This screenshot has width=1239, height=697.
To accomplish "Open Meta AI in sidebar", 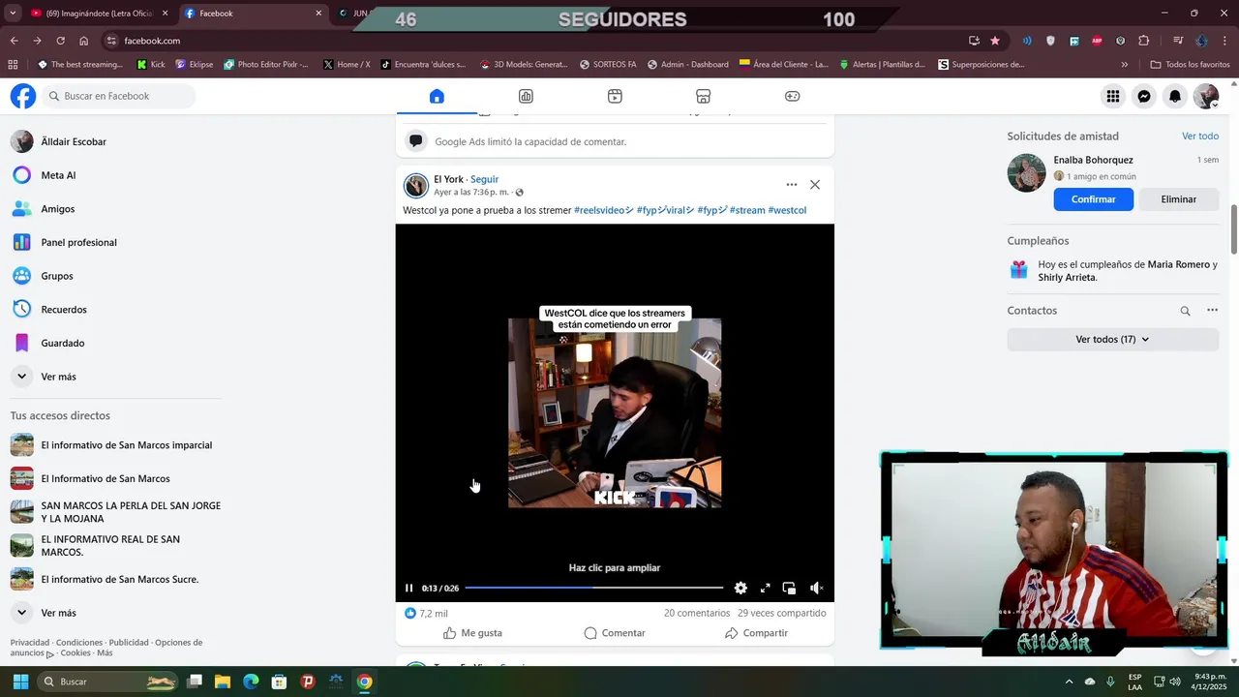I will (115, 175).
